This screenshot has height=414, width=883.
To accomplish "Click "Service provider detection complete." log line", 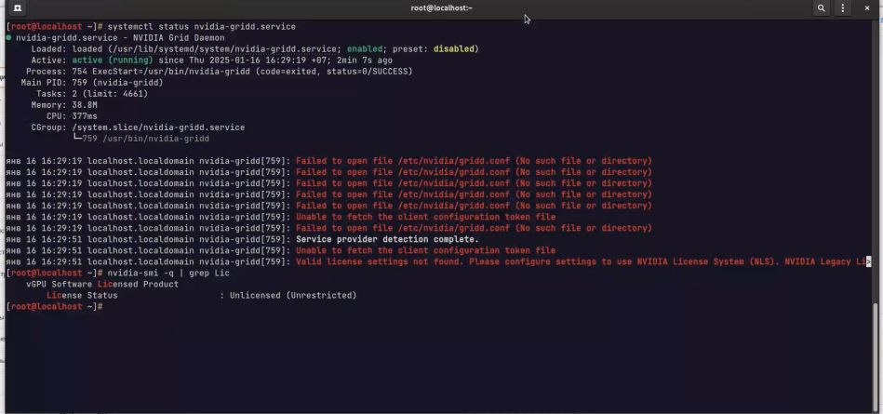I will [x=387, y=239].
